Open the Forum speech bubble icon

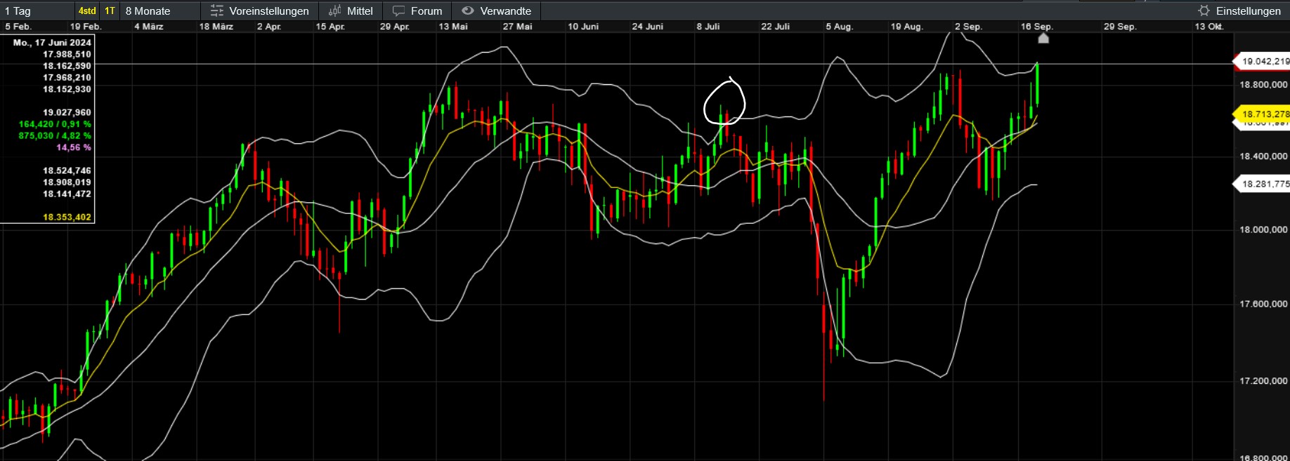398,11
